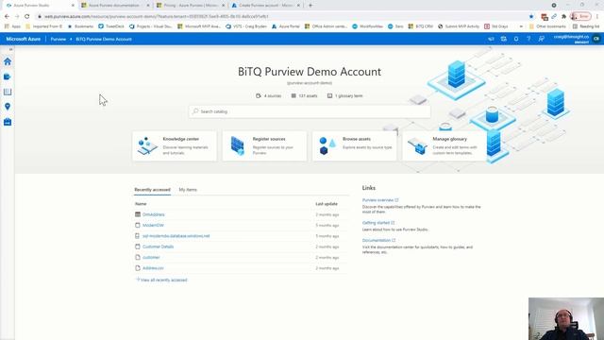Select the Recently accessed tab
Image resolution: width=604 pixels, height=340 pixels.
[x=152, y=190]
